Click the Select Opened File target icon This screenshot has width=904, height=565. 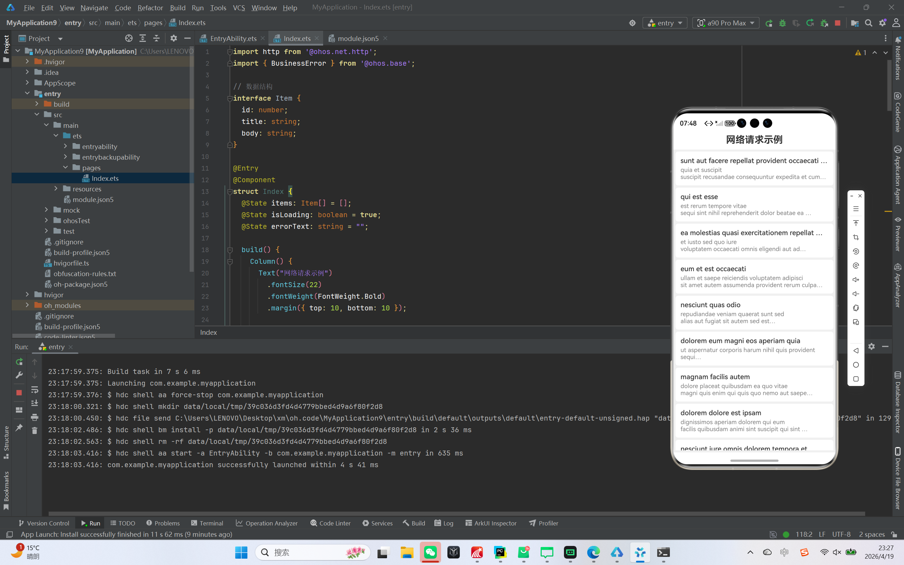pyautogui.click(x=129, y=38)
